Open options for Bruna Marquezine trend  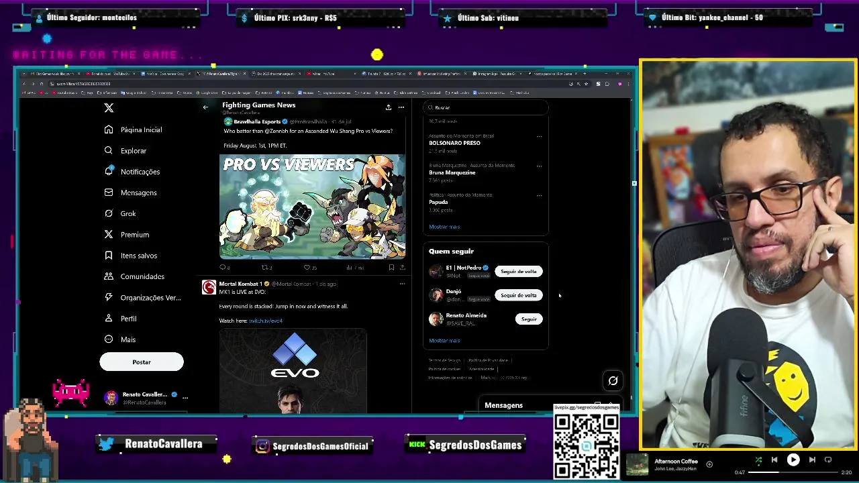coord(539,166)
